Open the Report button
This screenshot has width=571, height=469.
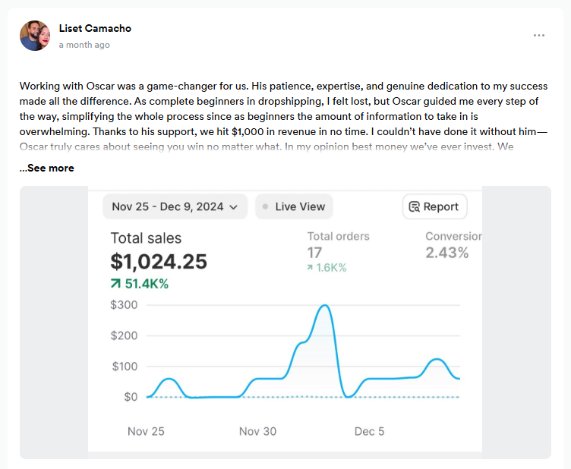[434, 206]
